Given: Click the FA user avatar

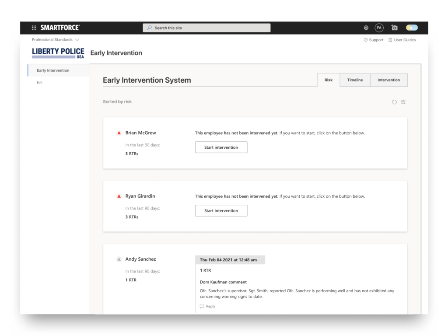Looking at the screenshot, I should [x=379, y=28].
